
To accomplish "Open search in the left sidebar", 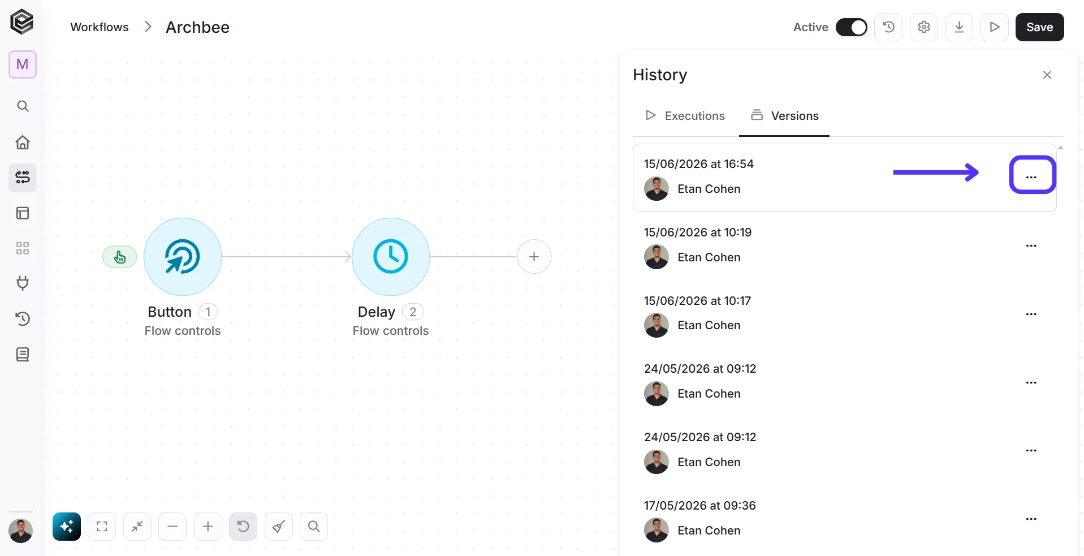I will click(x=23, y=106).
